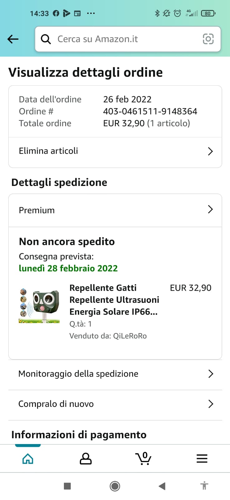
Task: Open the hamburger menu
Action: [x=202, y=459]
